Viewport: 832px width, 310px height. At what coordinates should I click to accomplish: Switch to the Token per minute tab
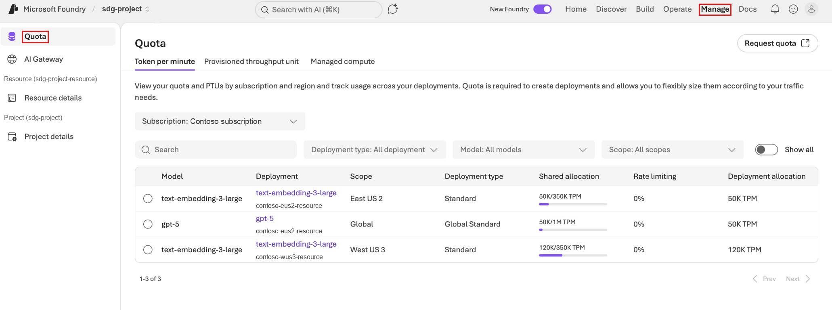pyautogui.click(x=165, y=61)
